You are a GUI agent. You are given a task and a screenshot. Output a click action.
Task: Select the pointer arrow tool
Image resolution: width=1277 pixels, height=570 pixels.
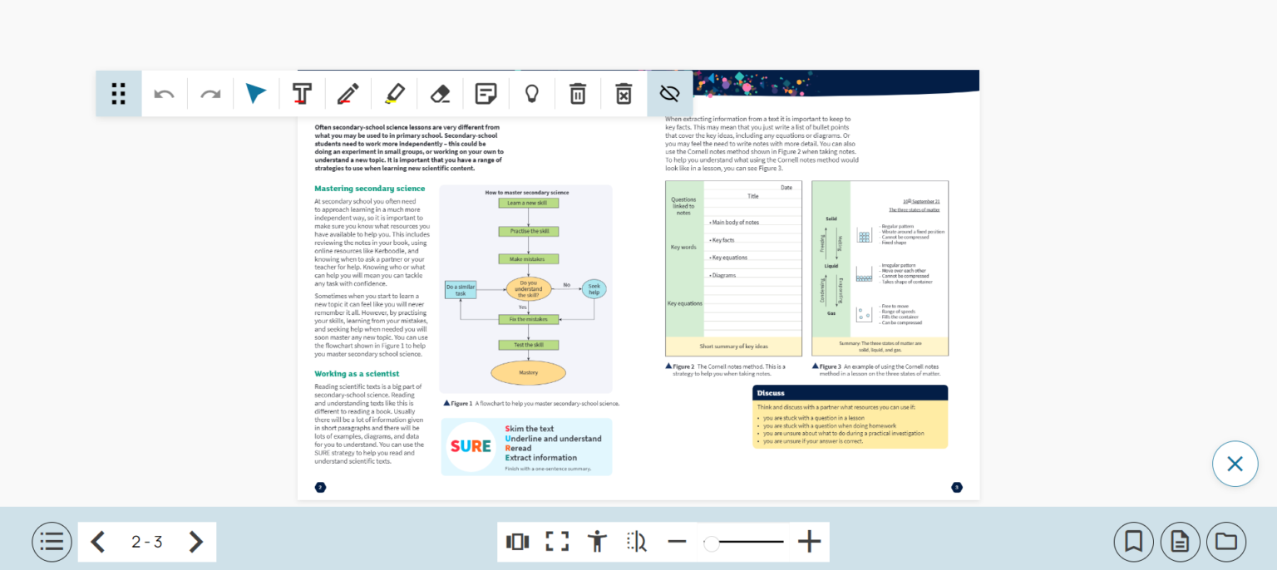pos(255,93)
